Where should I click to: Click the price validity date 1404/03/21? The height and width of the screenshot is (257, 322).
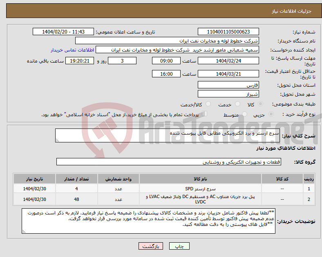tap(228, 74)
